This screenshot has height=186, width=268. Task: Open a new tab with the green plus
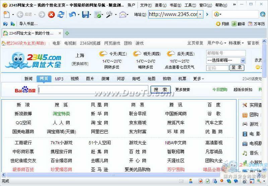click(x=67, y=33)
